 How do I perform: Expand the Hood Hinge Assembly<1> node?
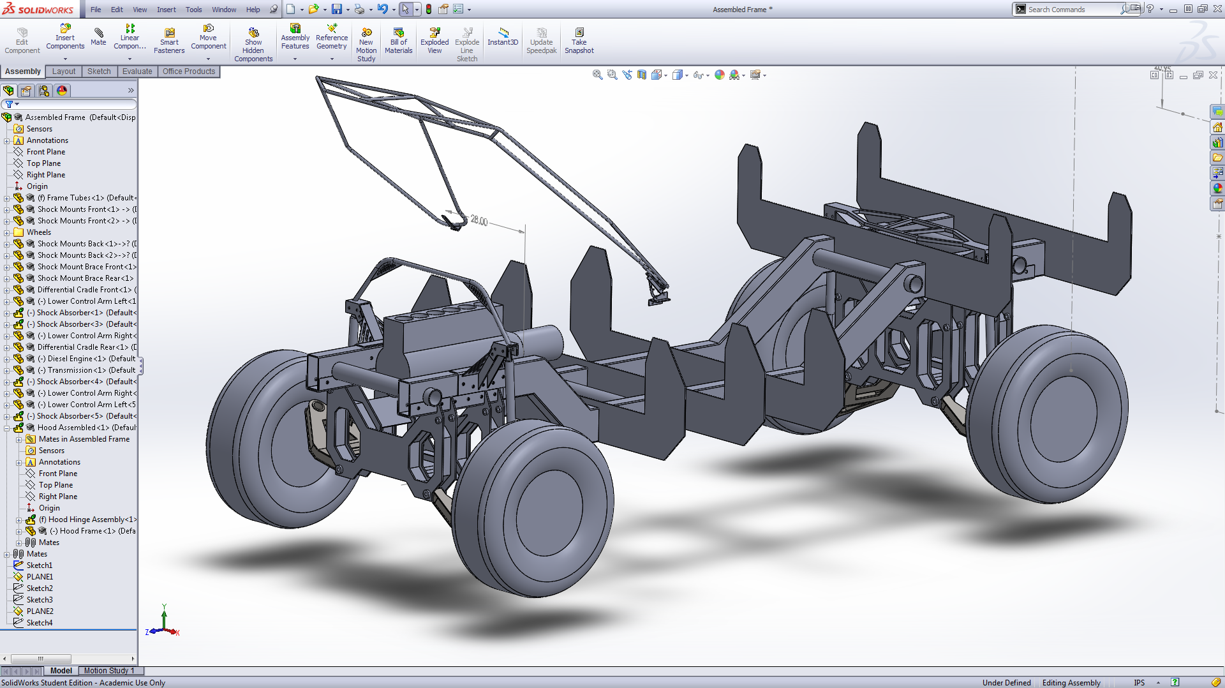pyautogui.click(x=19, y=520)
